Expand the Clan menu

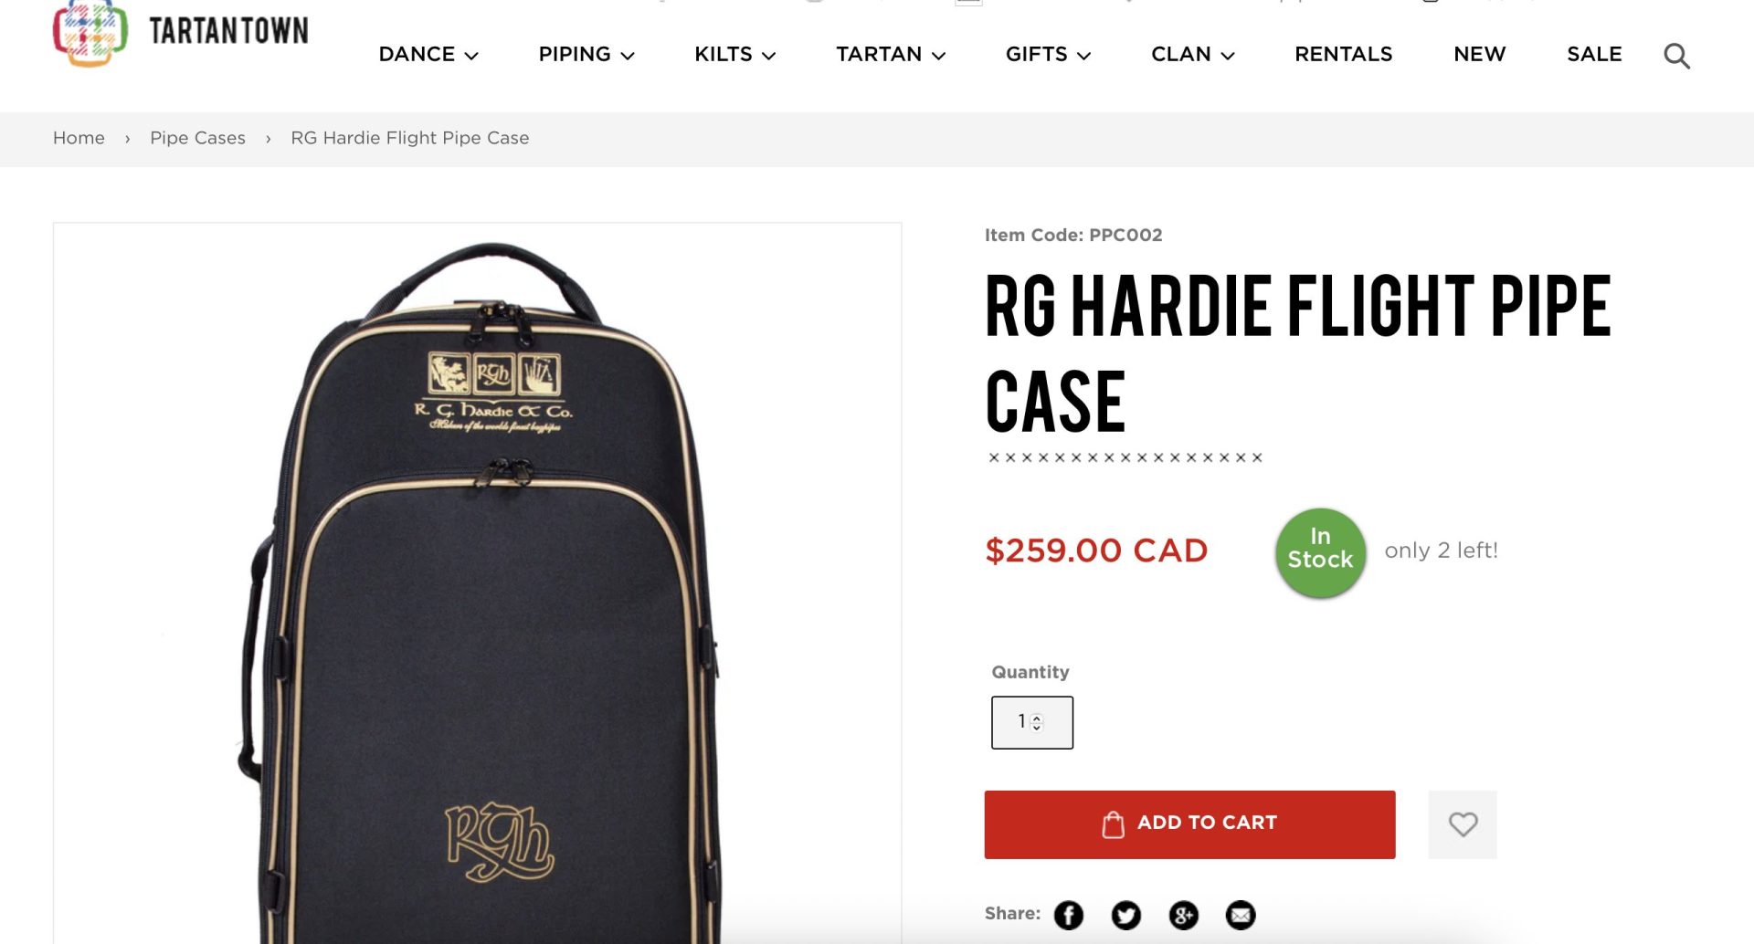pyautogui.click(x=1193, y=55)
